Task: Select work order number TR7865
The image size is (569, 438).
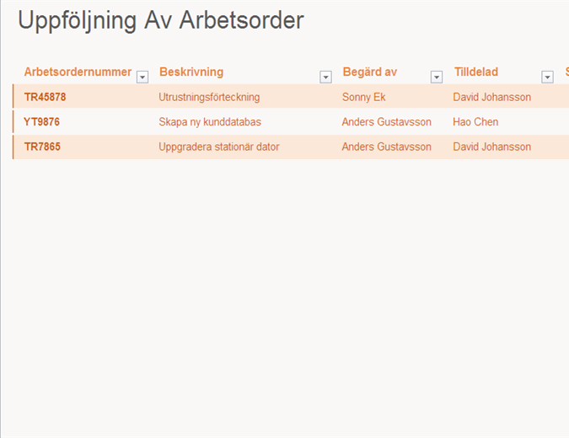Action: [x=42, y=147]
